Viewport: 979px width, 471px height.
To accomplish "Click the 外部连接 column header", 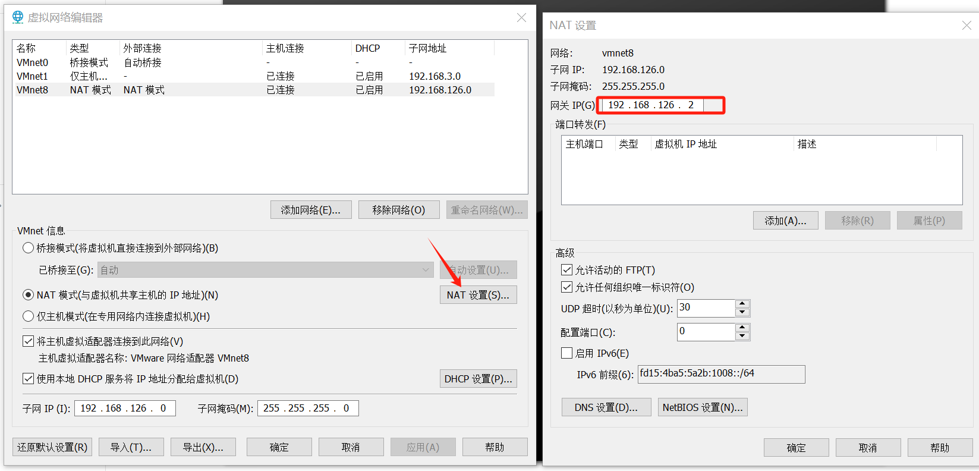I will (191, 48).
